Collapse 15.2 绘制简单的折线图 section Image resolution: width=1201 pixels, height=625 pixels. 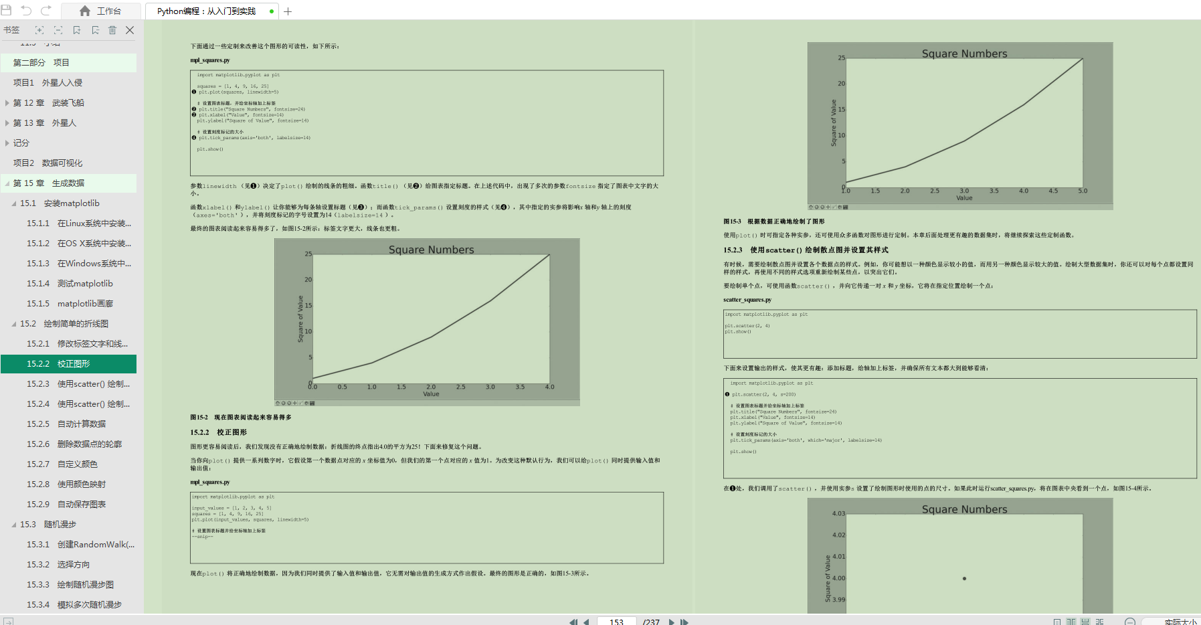click(14, 323)
